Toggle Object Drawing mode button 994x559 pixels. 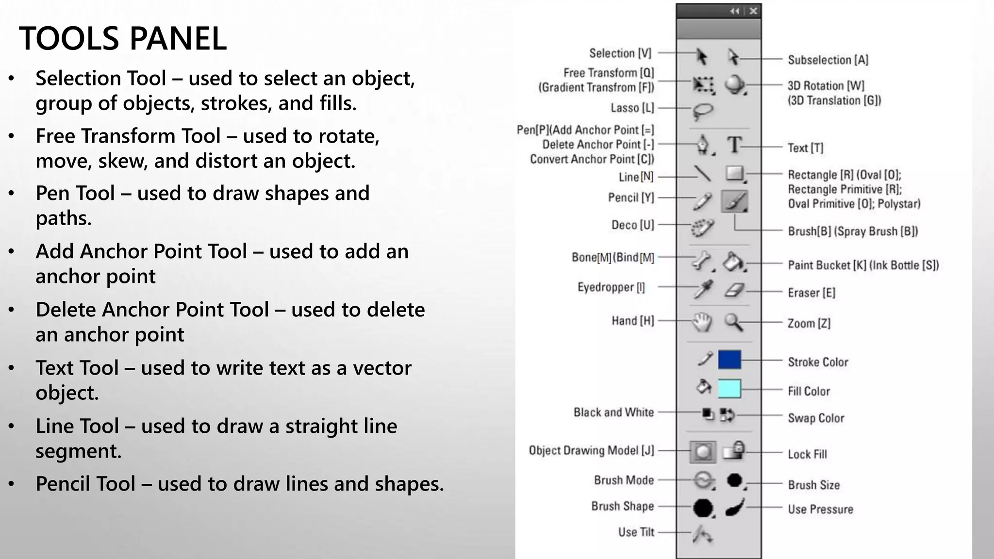pyautogui.click(x=702, y=452)
